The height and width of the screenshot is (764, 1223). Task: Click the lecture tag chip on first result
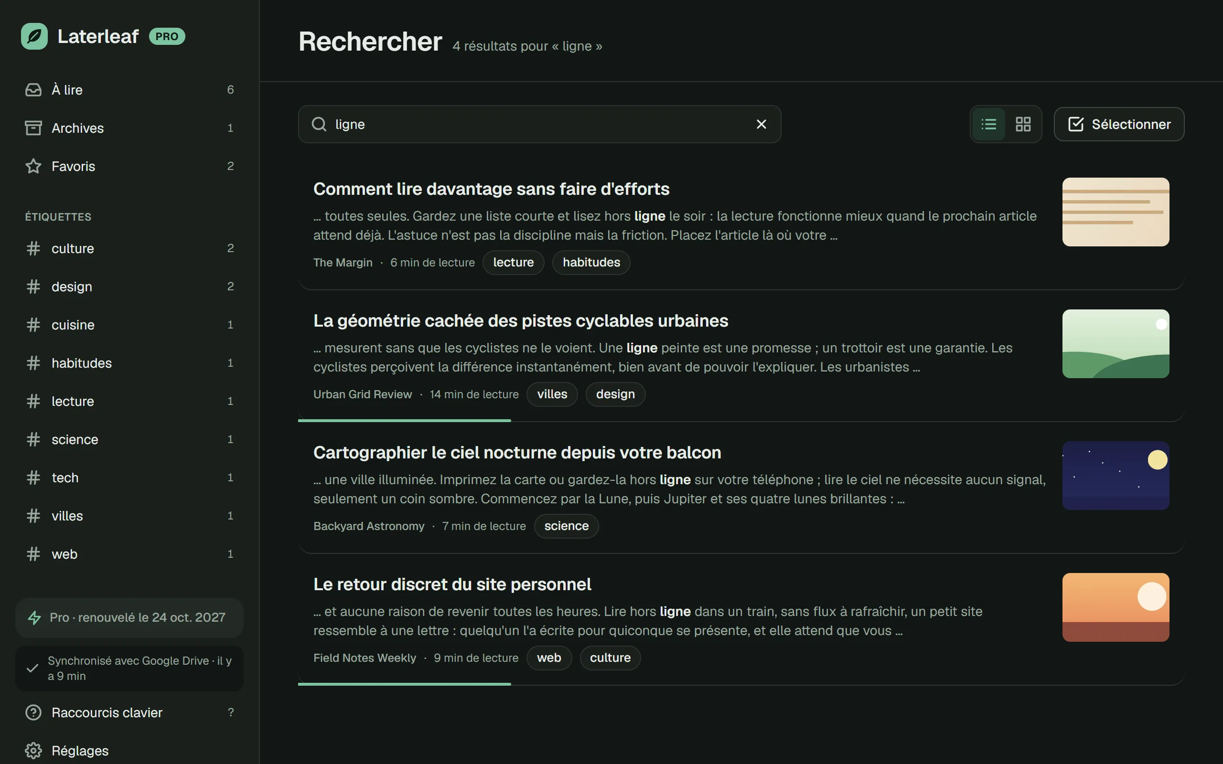514,263
